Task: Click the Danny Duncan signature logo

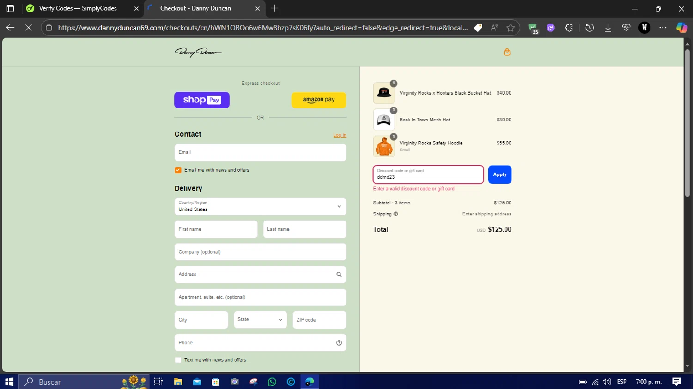Action: [198, 52]
